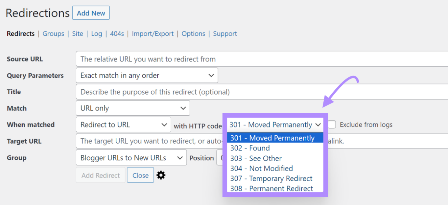Viewport: 448px width, 205px height.
Task: Select 308 - Permanent Redirect option
Action: tap(271, 188)
